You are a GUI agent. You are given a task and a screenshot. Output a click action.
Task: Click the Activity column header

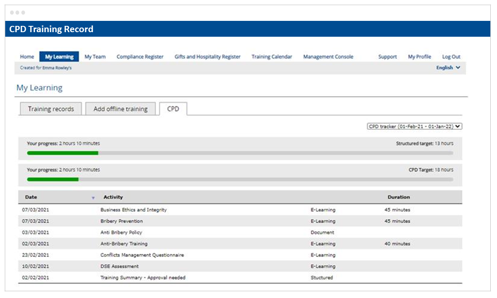pos(113,197)
